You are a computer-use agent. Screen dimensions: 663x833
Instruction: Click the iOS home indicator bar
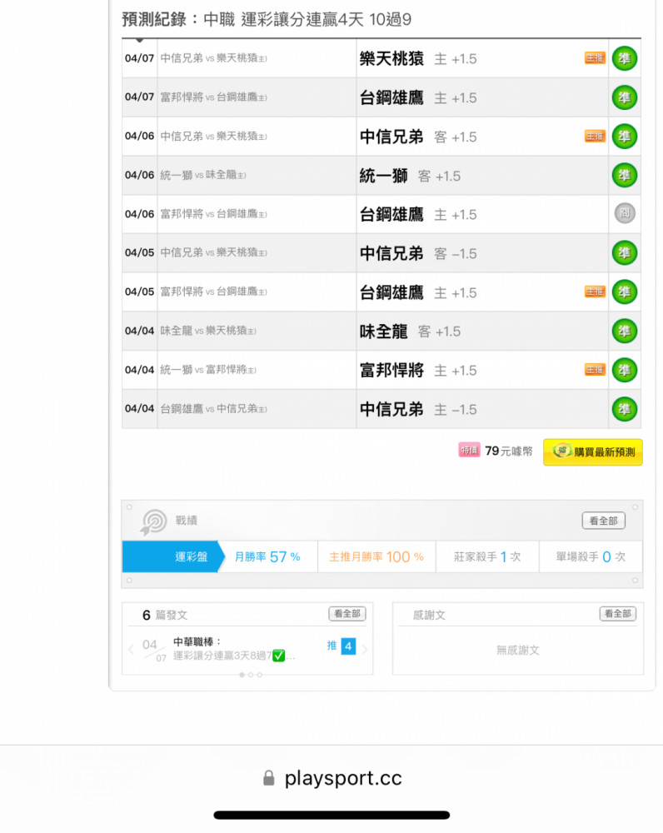(x=331, y=815)
